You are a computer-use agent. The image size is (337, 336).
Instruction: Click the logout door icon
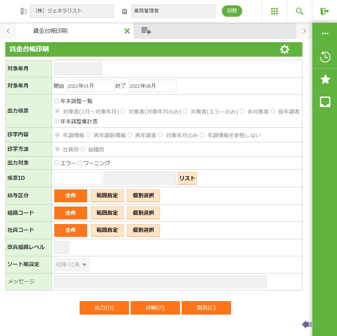coord(324,11)
